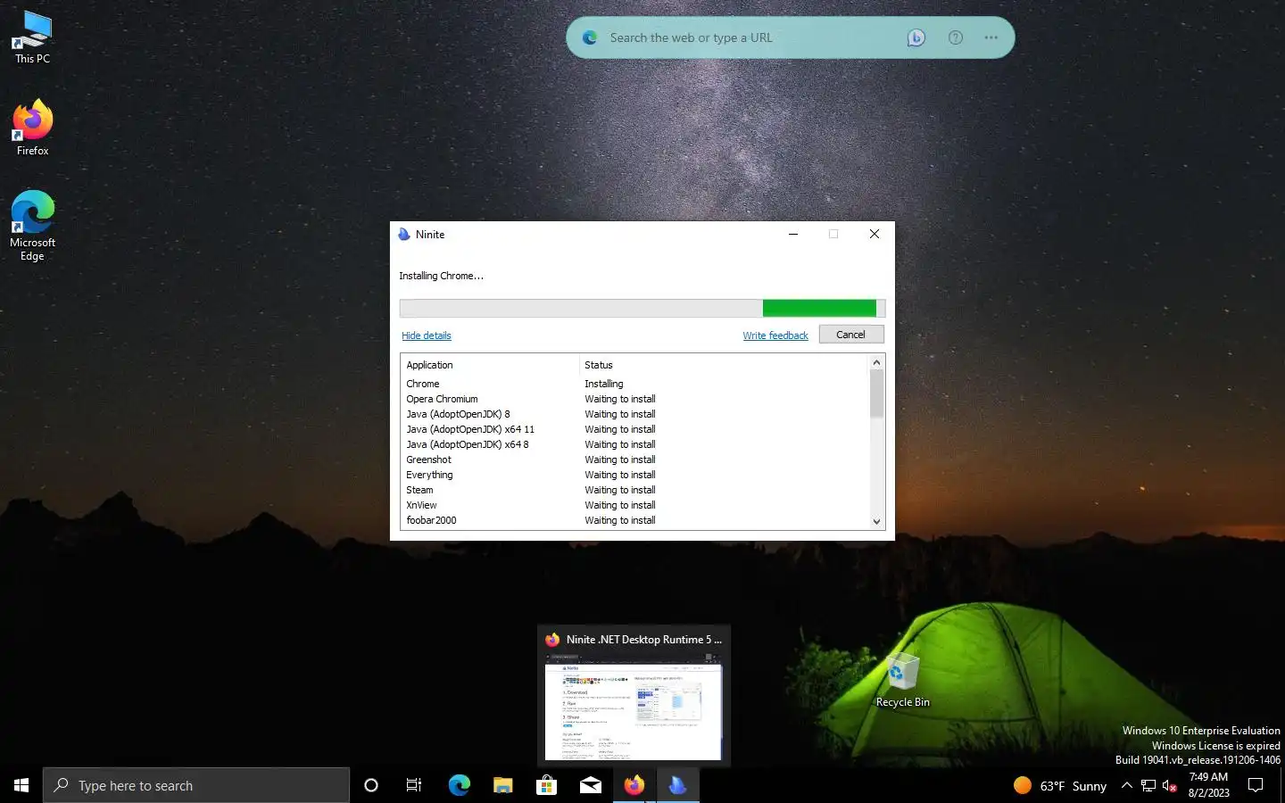Viewport: 1285px width, 803px height.
Task: Open File Explorer from the taskbar
Action: pyautogui.click(x=502, y=785)
